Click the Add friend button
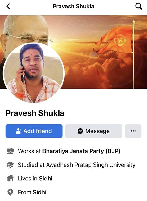147x201 pixels. (x=34, y=131)
